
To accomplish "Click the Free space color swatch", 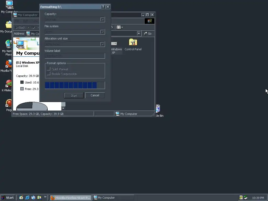I will tap(22, 89).
